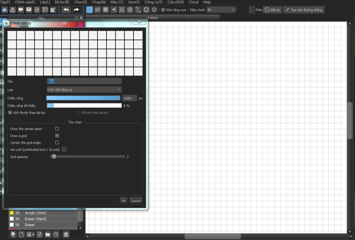Screen dimensions: 355x240
Task: Open the Help menu
Action: [x=207, y=2]
